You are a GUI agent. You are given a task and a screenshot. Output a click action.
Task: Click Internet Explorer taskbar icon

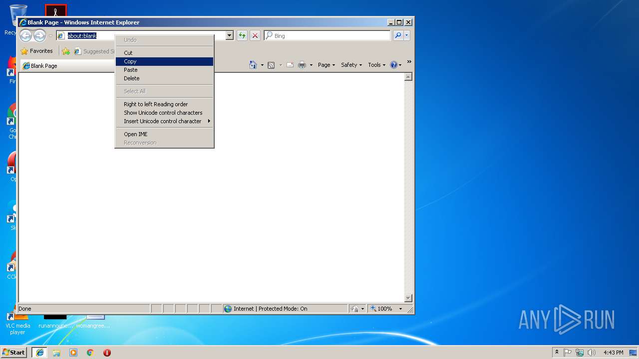pyautogui.click(x=40, y=352)
